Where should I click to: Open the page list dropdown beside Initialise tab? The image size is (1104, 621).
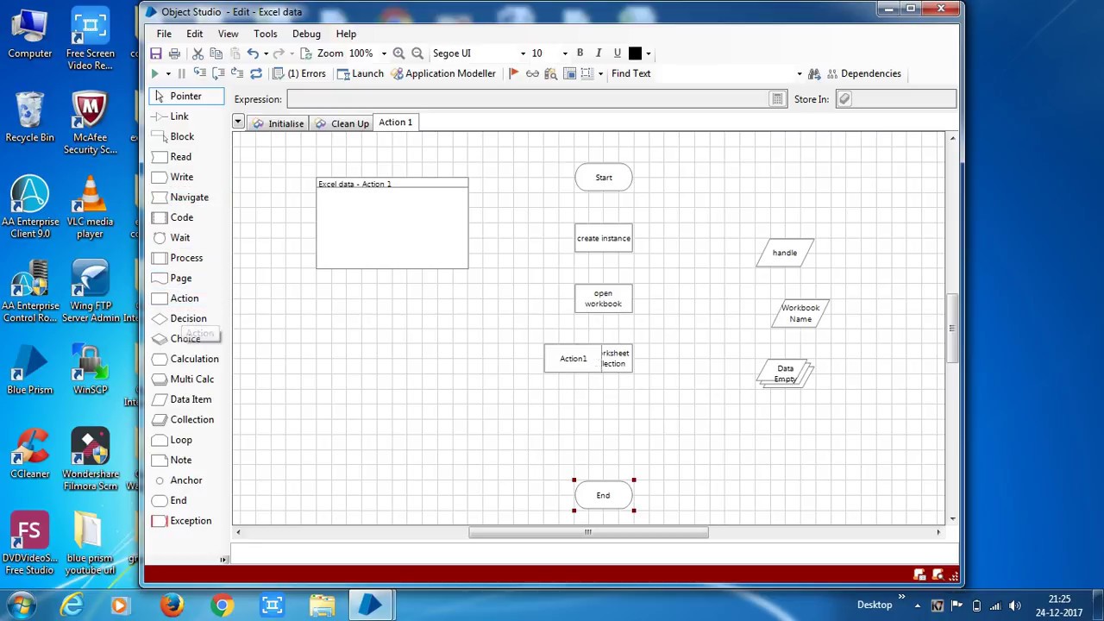(x=238, y=122)
